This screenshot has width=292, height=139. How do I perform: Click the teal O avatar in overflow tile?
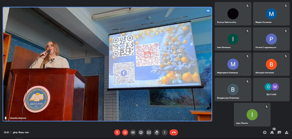point(268,87)
